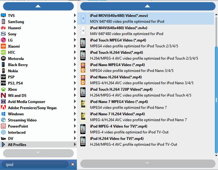Select iPod Nano 7 H.264 Video(*.mp4)
The height and width of the screenshot is (170, 218).
point(146,117)
